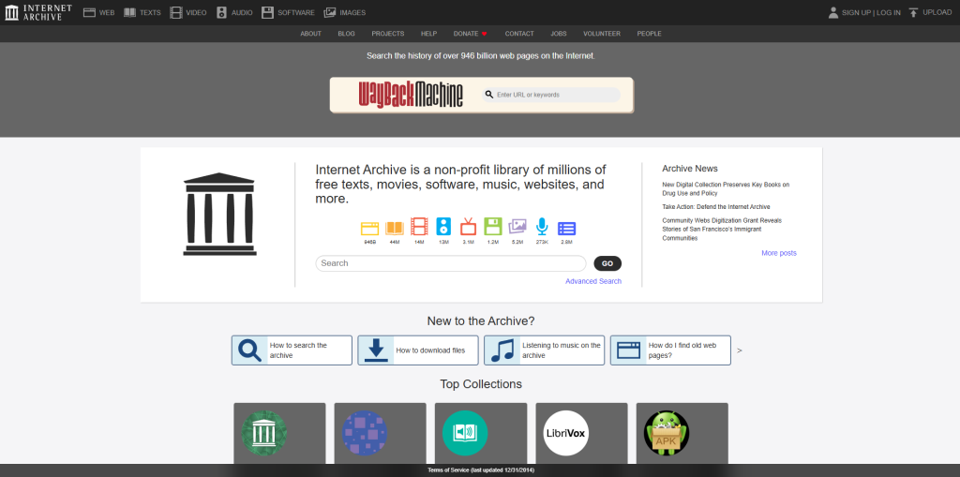
Task: Open the Contact menu item
Action: (x=519, y=34)
